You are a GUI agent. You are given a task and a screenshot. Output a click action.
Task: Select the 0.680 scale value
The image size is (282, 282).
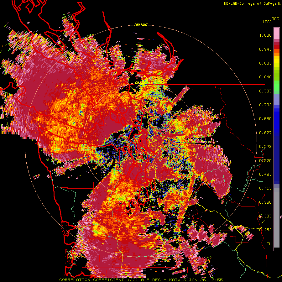tap(265, 119)
